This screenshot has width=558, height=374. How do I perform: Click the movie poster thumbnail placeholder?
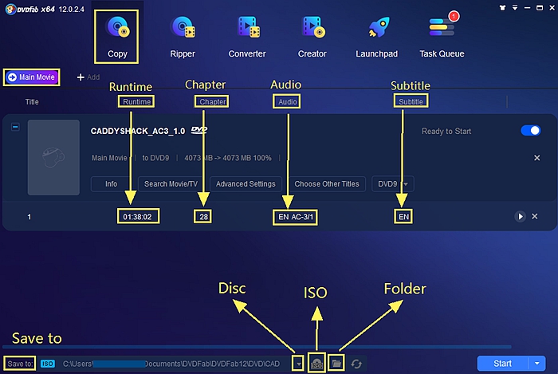[53, 157]
